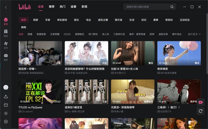Click the pink start-live camera button
Viewport: 208px width, 129px height.
(x=201, y=102)
